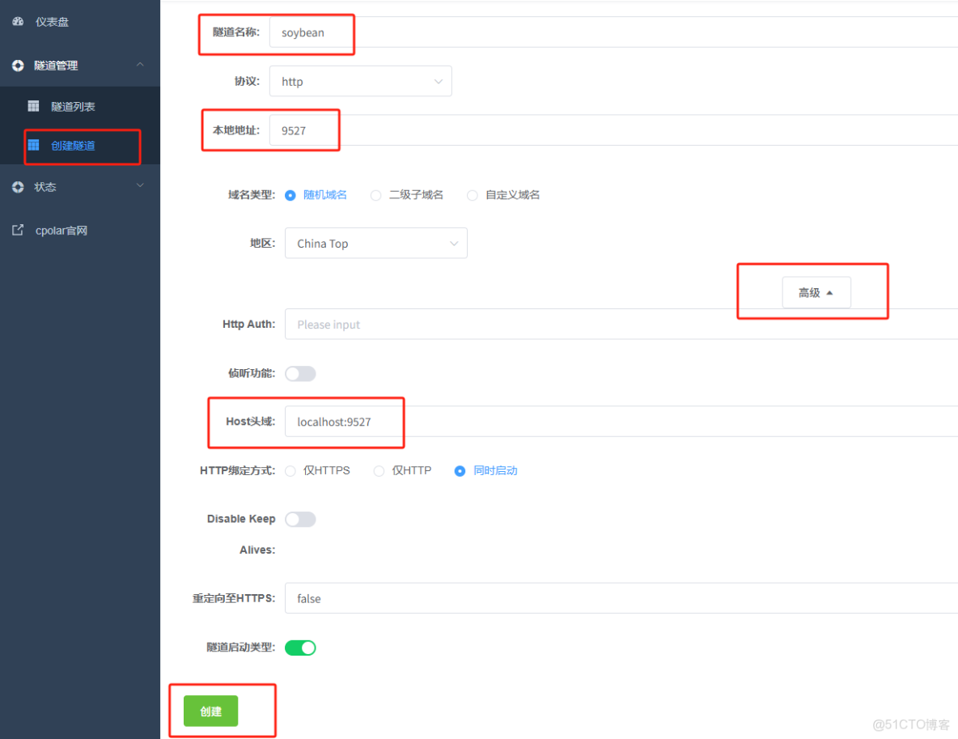Open the 地区 region dropdown
Viewport: 958px width, 739px height.
pyautogui.click(x=375, y=243)
